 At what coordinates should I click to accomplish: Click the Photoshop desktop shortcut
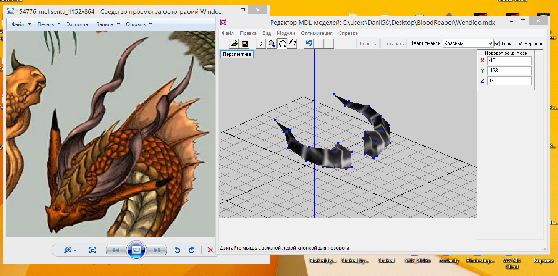pyautogui.click(x=480, y=260)
